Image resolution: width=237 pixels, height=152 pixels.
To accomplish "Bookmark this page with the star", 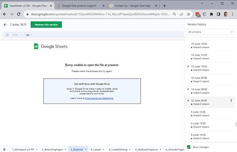I will 188,14.
